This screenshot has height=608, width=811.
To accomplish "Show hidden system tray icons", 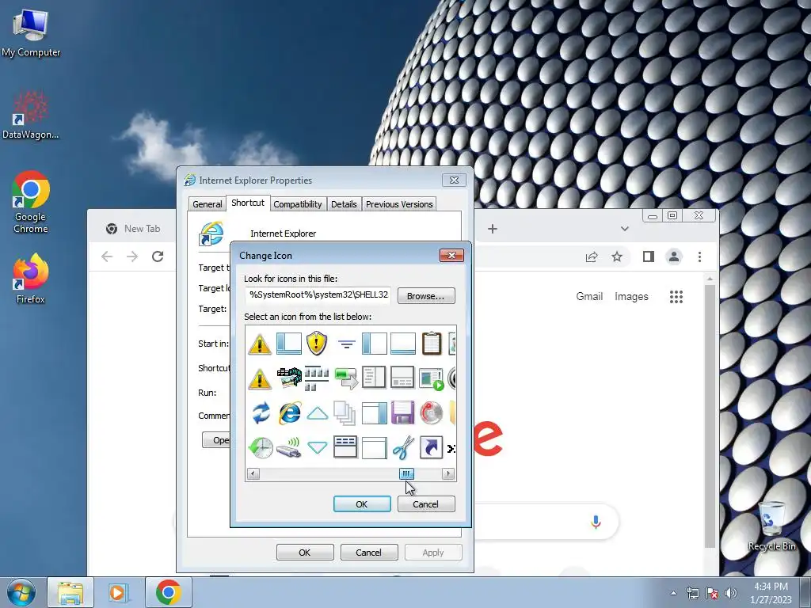I will click(x=673, y=593).
